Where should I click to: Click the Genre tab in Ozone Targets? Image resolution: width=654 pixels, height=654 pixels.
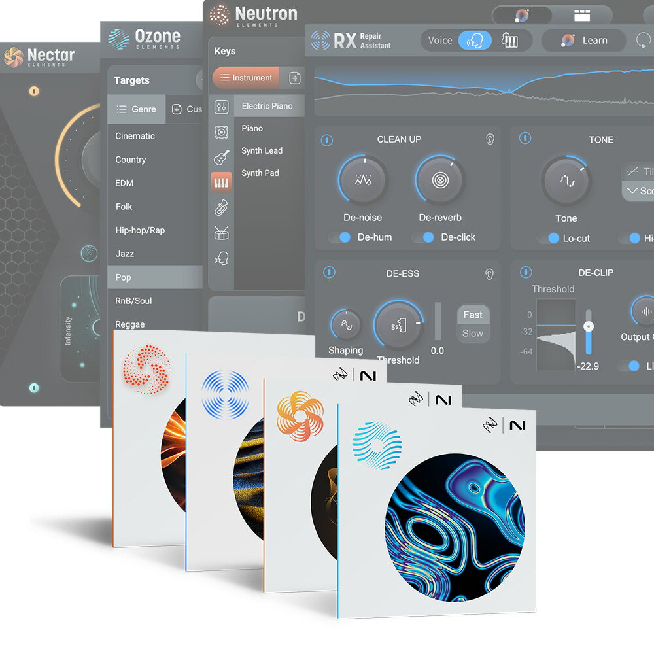[137, 109]
